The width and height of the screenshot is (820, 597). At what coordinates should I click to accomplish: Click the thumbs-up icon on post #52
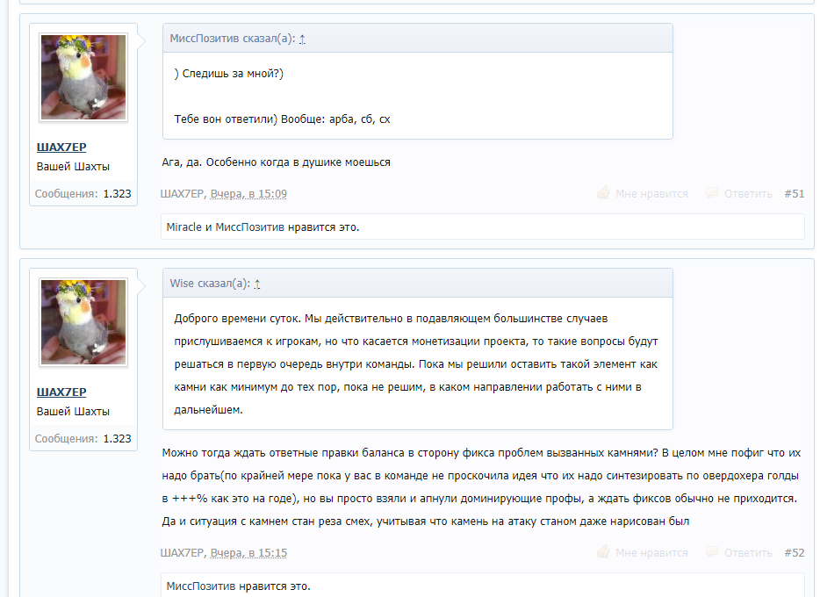tap(603, 552)
